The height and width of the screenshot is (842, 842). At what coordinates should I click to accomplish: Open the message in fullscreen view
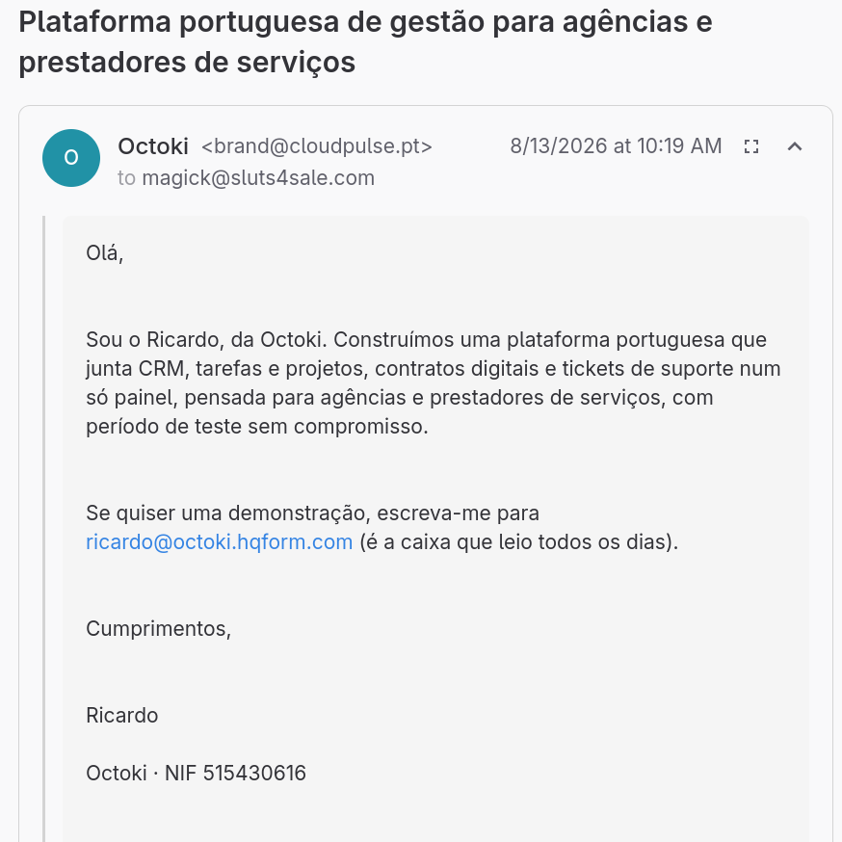pyautogui.click(x=751, y=146)
